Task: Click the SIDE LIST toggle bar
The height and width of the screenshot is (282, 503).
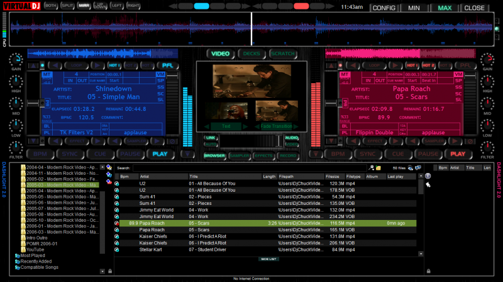Action: coord(268,259)
